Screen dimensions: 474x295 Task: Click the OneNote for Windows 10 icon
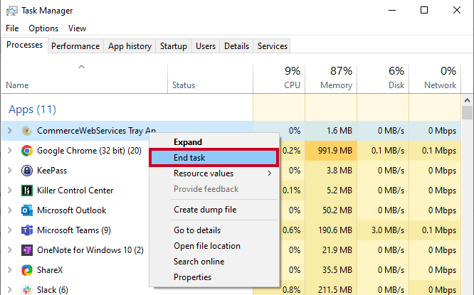click(27, 250)
